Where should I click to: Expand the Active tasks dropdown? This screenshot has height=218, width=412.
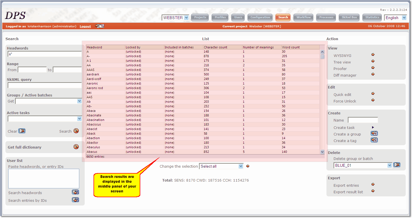tap(79, 119)
